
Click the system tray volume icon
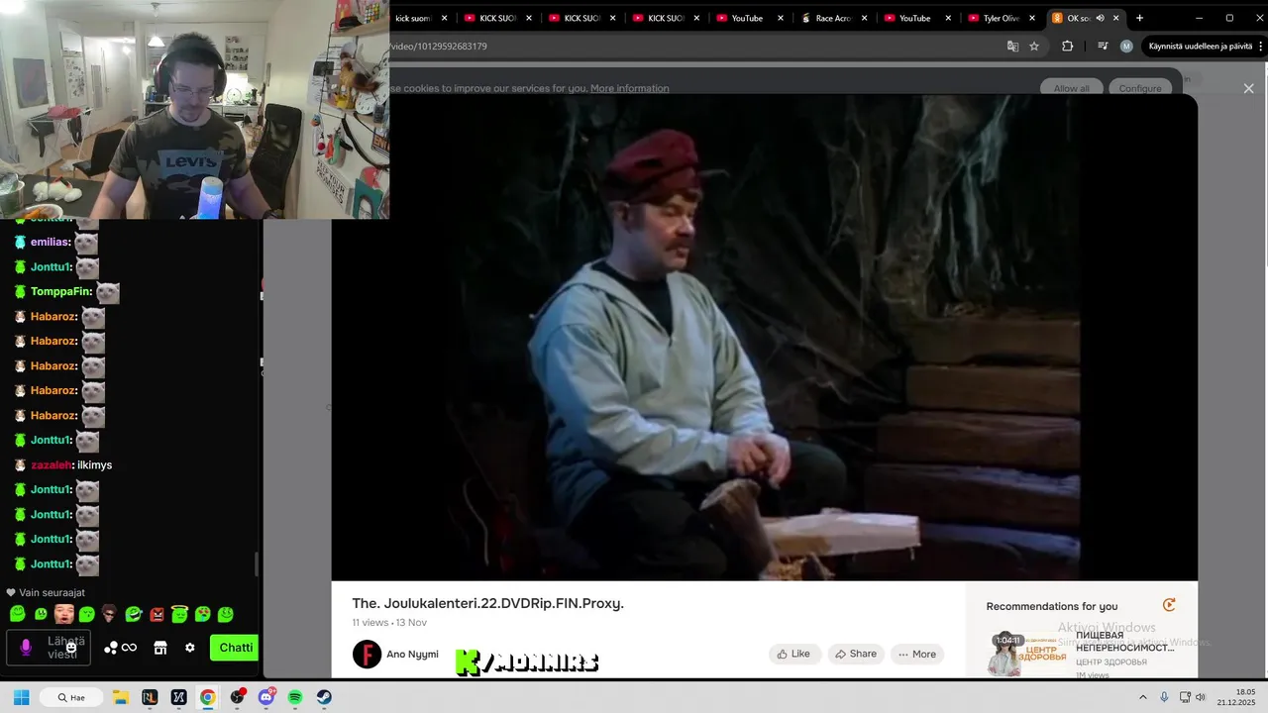tap(1201, 697)
